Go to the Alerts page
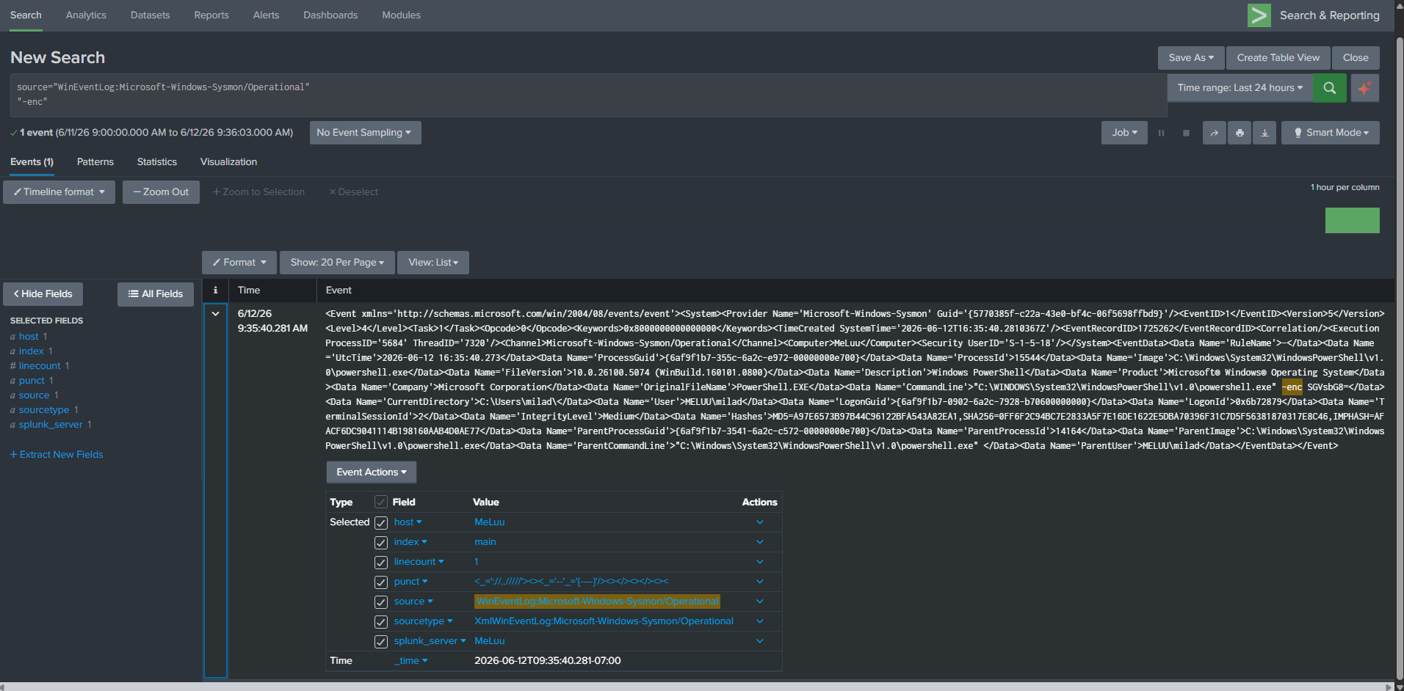Image resolution: width=1404 pixels, height=691 pixels. [x=266, y=15]
